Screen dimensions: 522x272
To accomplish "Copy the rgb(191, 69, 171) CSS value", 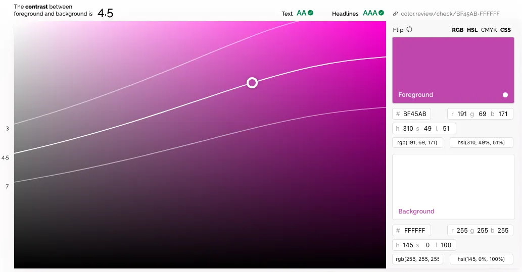I will (x=417, y=143).
